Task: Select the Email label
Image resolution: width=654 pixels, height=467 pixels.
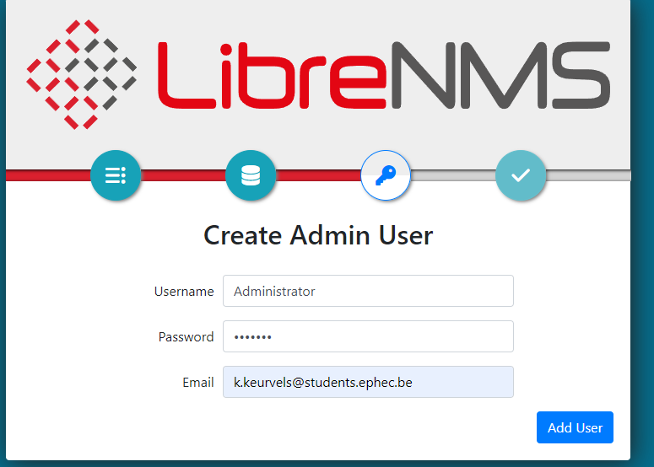Action: coord(198,383)
